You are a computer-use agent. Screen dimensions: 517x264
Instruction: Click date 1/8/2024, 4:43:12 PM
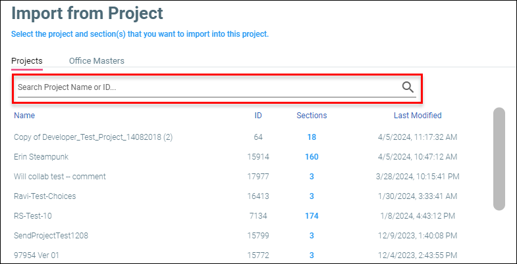418,216
